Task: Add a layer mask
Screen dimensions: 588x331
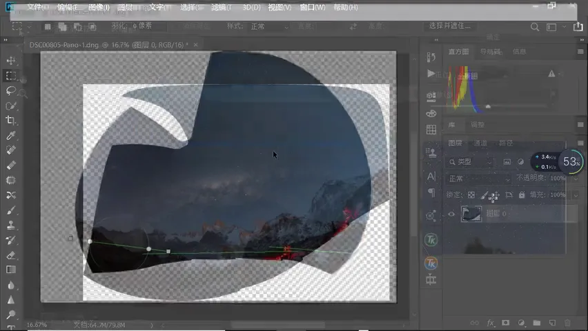Action: (505, 323)
